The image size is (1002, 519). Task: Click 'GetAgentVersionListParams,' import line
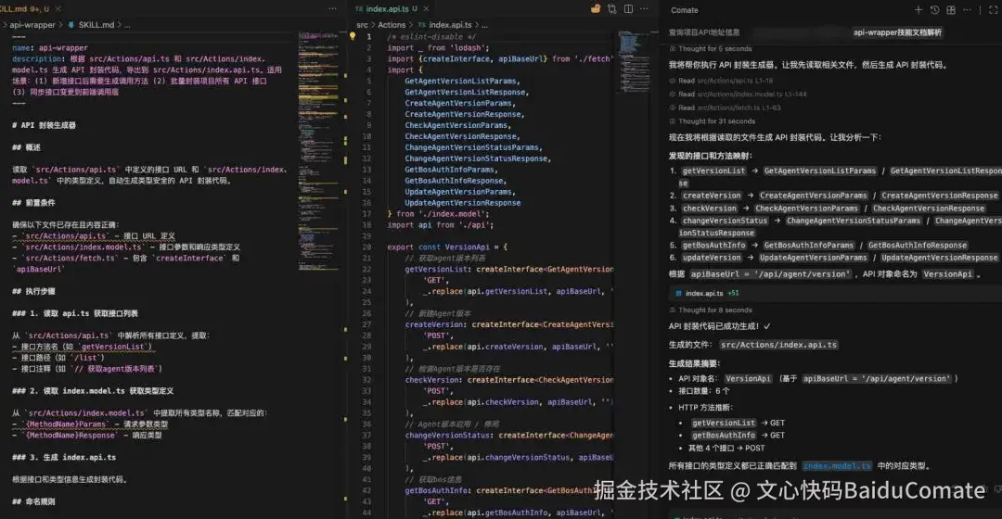(x=462, y=81)
